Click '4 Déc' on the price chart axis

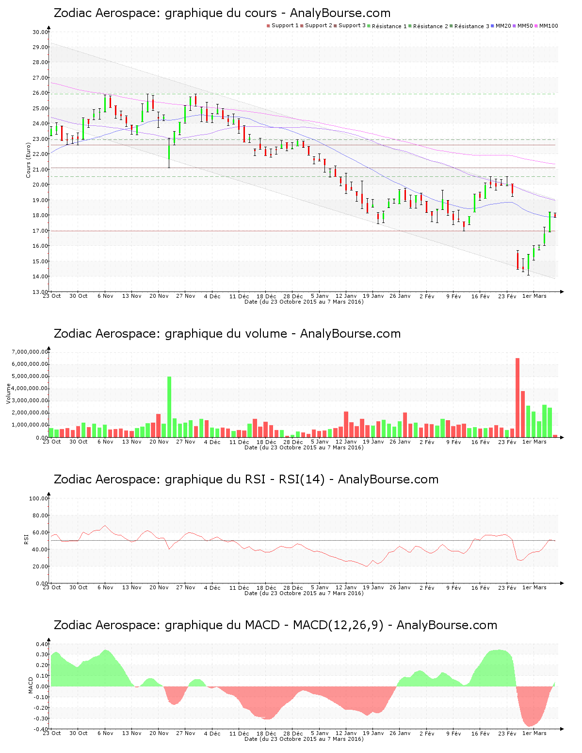tap(212, 296)
